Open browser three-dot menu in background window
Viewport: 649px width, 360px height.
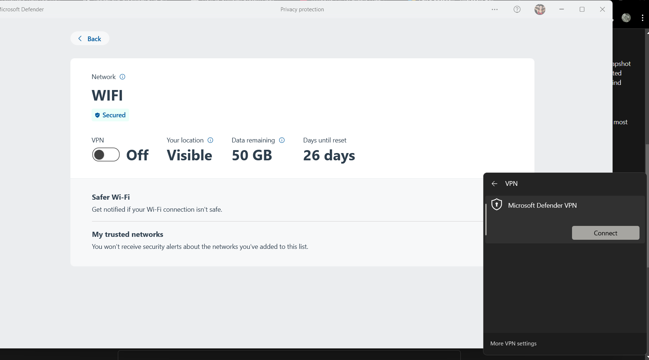[642, 17]
